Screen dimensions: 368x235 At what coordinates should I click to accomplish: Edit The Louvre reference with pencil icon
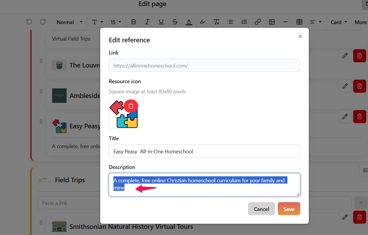345,56
